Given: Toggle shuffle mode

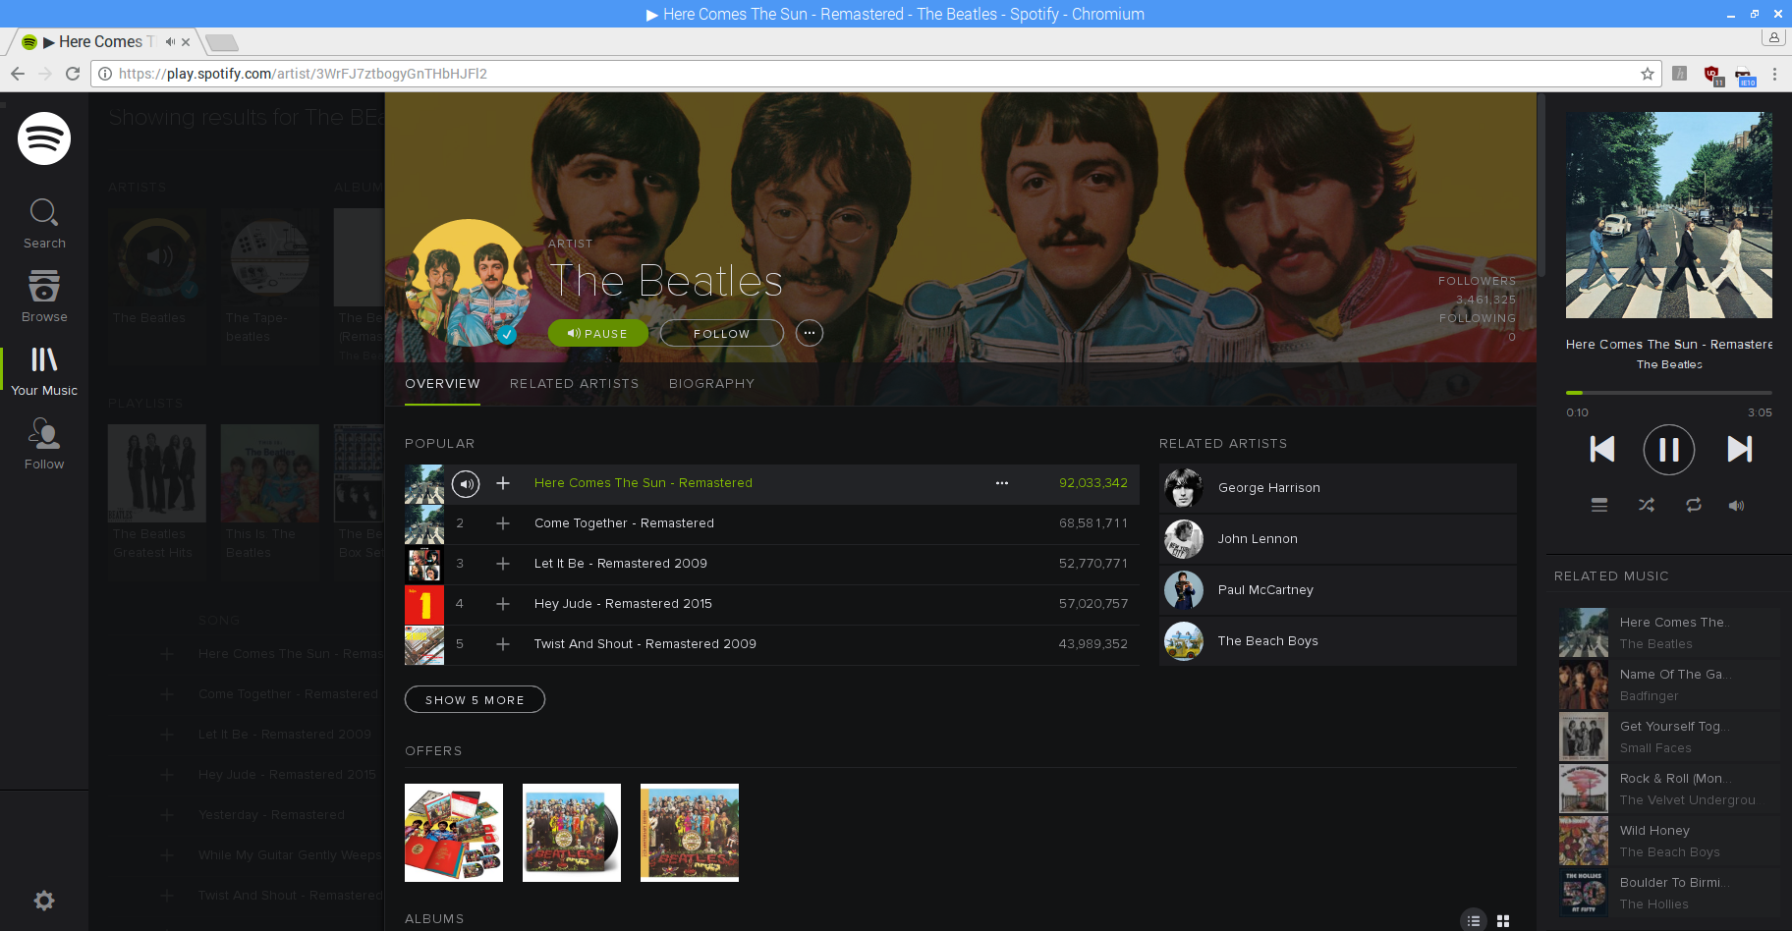Looking at the screenshot, I should (x=1647, y=505).
